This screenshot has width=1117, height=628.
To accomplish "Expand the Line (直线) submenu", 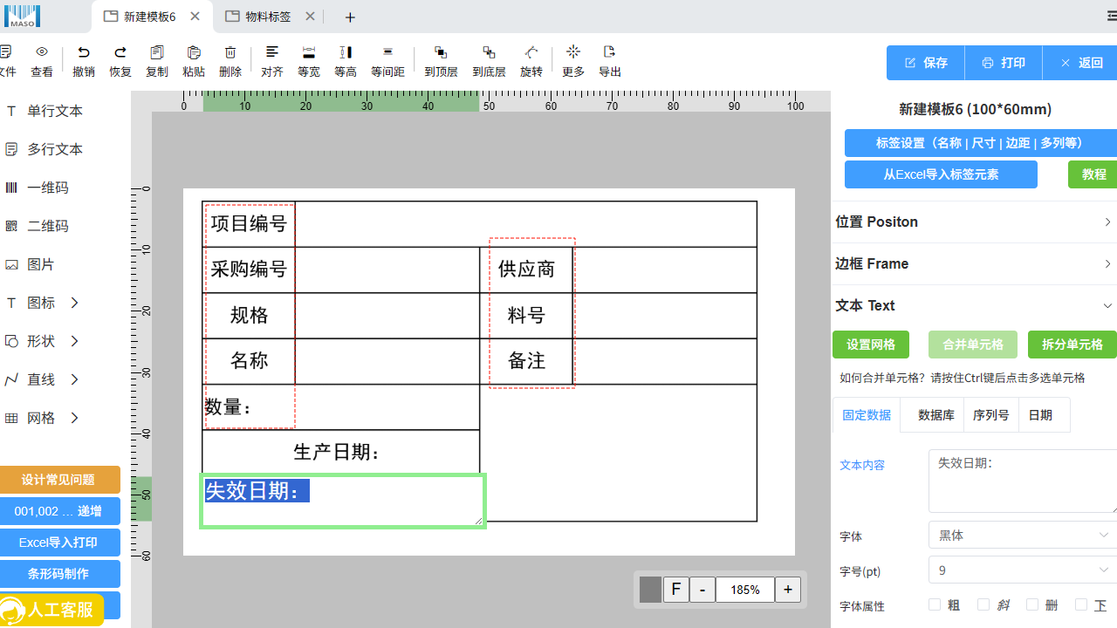I will click(75, 379).
